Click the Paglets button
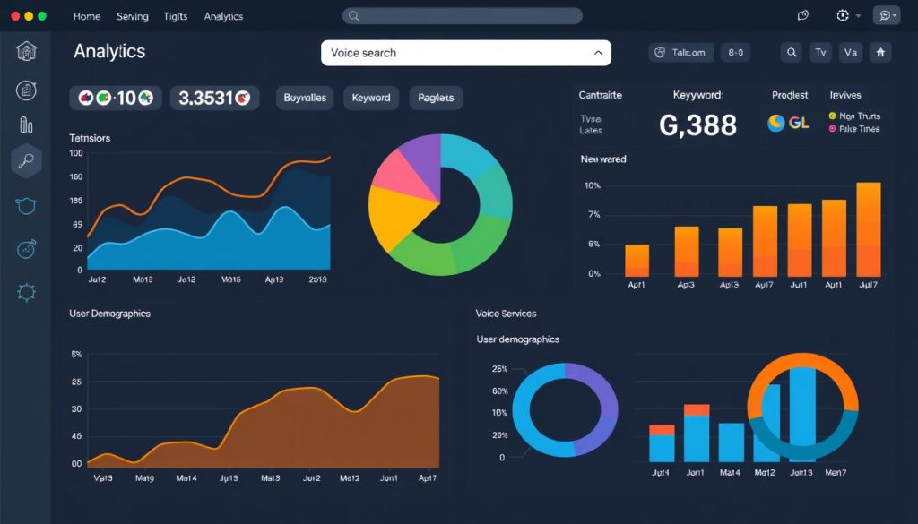Image resolution: width=918 pixels, height=524 pixels. pos(437,98)
